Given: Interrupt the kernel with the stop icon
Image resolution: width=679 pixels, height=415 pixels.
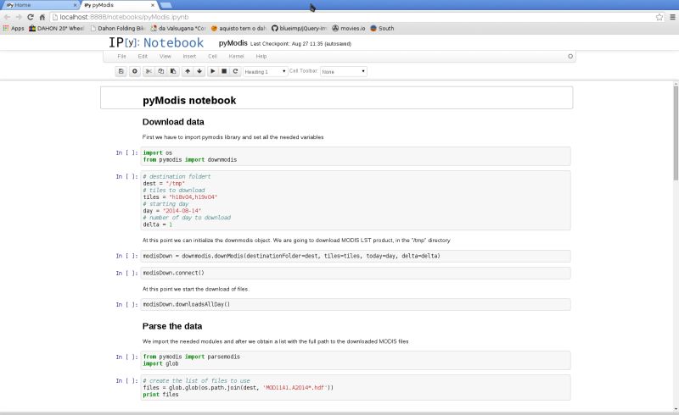Looking at the screenshot, I should click(224, 71).
